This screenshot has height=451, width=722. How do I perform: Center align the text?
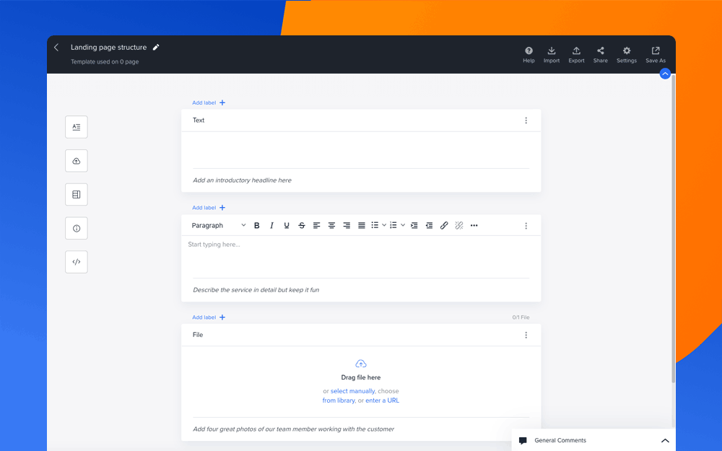coord(331,225)
